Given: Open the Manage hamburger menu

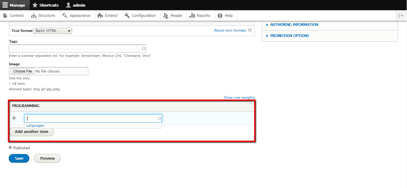Looking at the screenshot, I should (x=15, y=5).
